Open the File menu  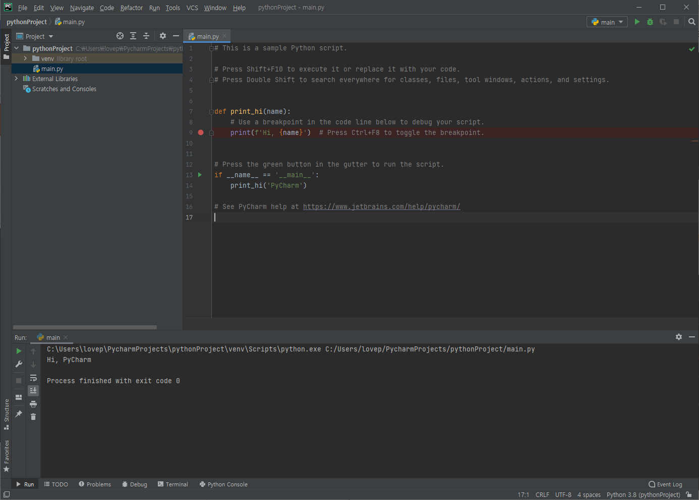pos(23,8)
